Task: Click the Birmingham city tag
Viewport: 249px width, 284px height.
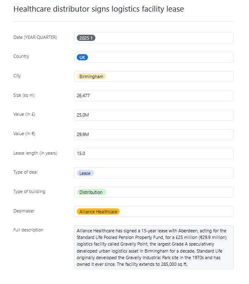Action: (x=91, y=76)
